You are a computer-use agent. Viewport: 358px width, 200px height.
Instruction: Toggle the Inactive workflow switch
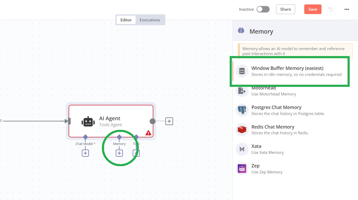coord(263,9)
